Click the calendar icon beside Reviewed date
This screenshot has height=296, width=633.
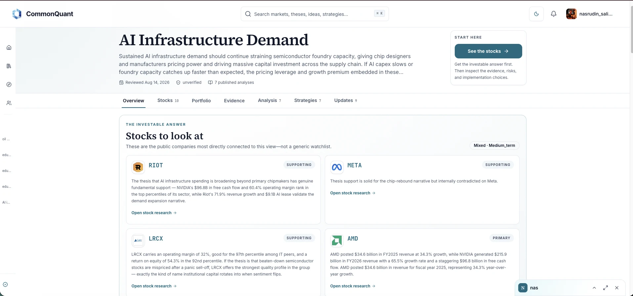coord(121,82)
